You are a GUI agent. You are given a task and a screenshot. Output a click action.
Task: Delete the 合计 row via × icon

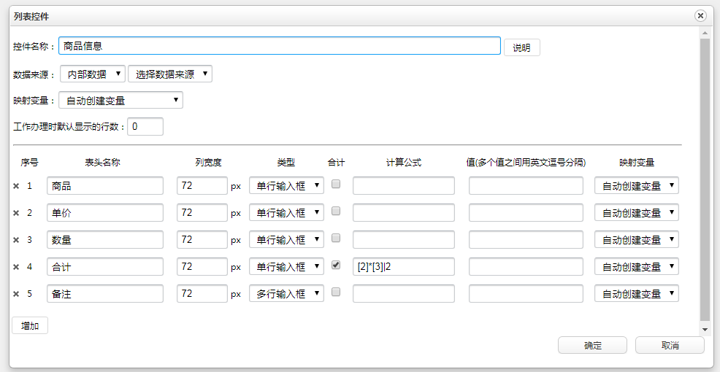pos(16,267)
